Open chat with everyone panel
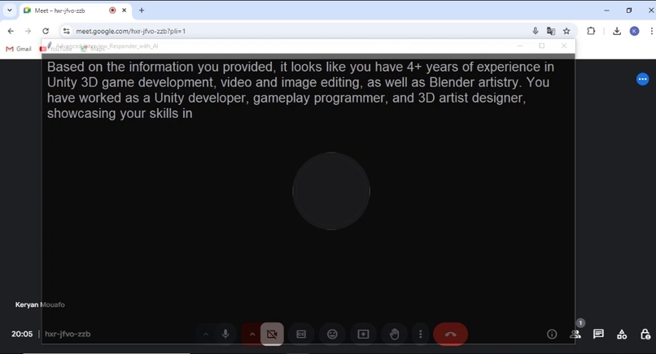The image size is (656, 354). click(599, 334)
